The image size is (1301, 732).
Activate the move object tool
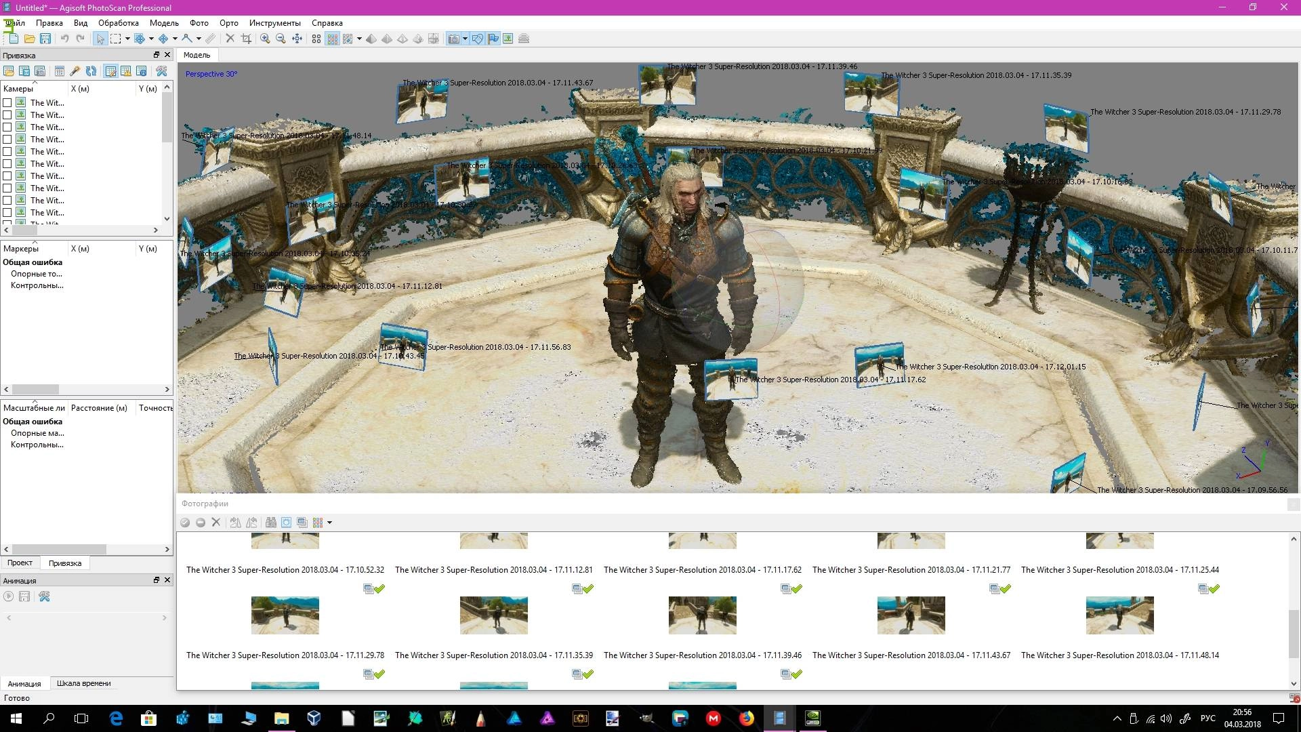[x=163, y=39]
